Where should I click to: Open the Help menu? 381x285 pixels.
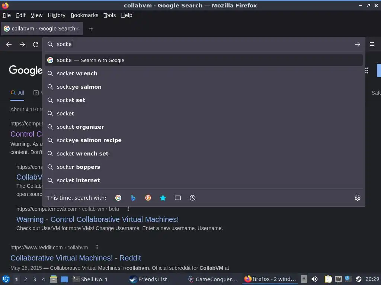tap(127, 15)
